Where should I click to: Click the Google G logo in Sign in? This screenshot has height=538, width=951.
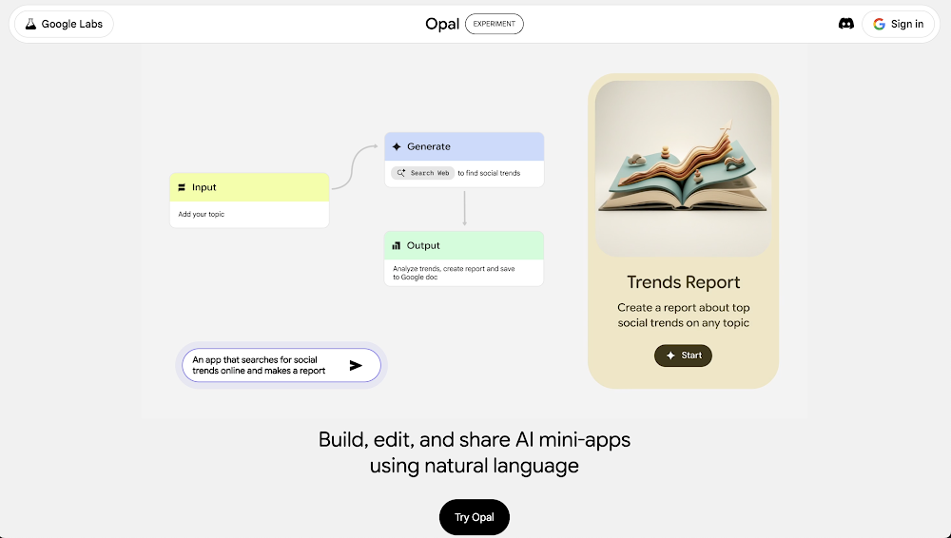[879, 24]
